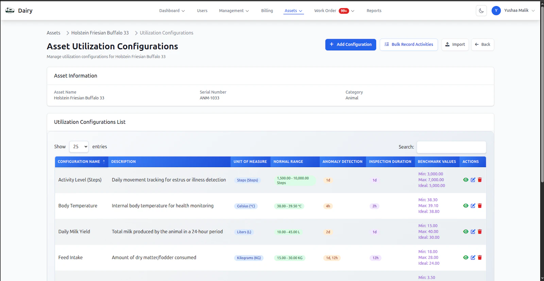View Activity Level (Steps) configuration eye icon
Image resolution: width=544 pixels, height=281 pixels.
tap(466, 180)
